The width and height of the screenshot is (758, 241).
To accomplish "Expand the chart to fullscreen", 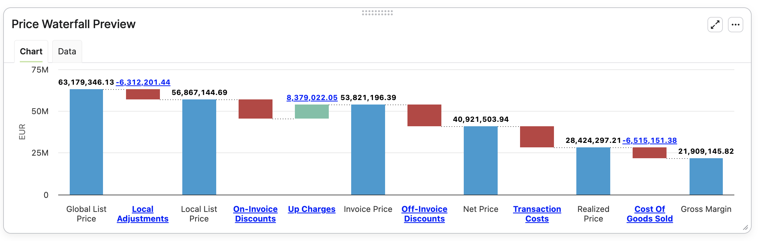I will pyautogui.click(x=715, y=25).
